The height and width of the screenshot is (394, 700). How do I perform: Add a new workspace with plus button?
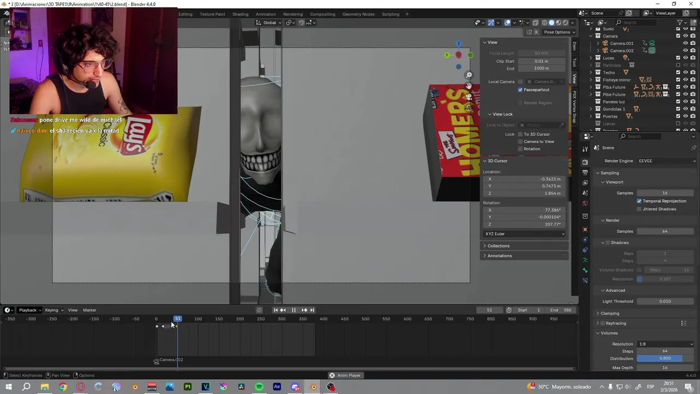click(x=407, y=14)
